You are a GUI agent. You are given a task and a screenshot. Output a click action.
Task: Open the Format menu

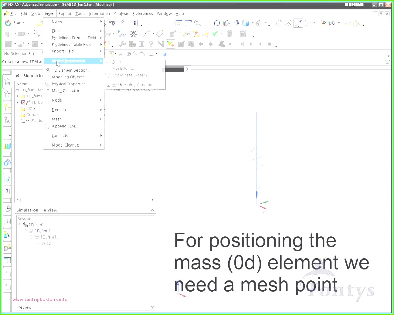tap(65, 14)
